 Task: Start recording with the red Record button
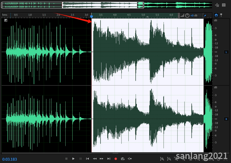(116, 159)
